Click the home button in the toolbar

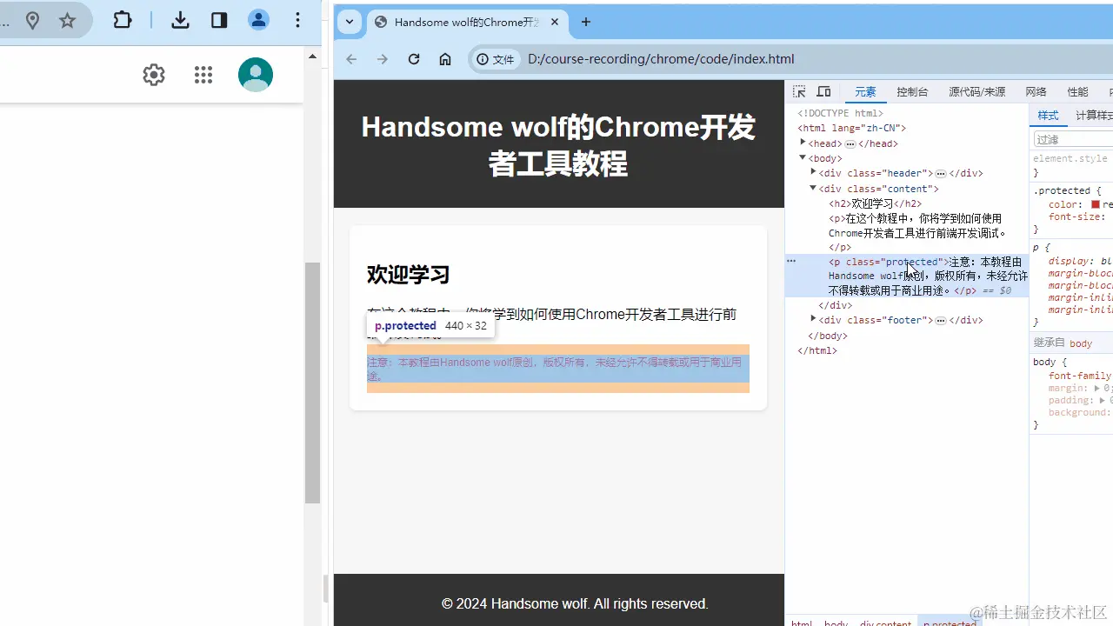coord(445,59)
